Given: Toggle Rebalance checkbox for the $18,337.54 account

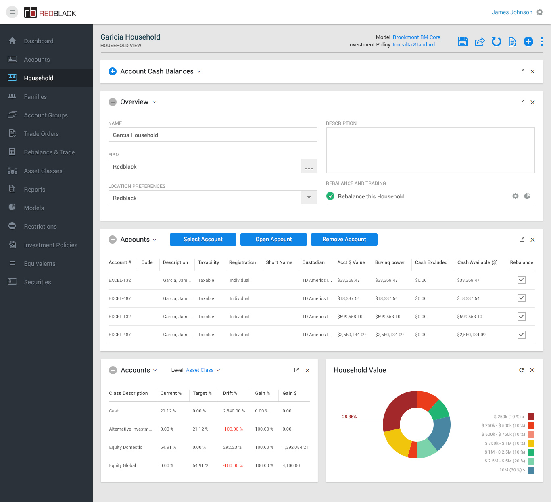Looking at the screenshot, I should (x=521, y=298).
